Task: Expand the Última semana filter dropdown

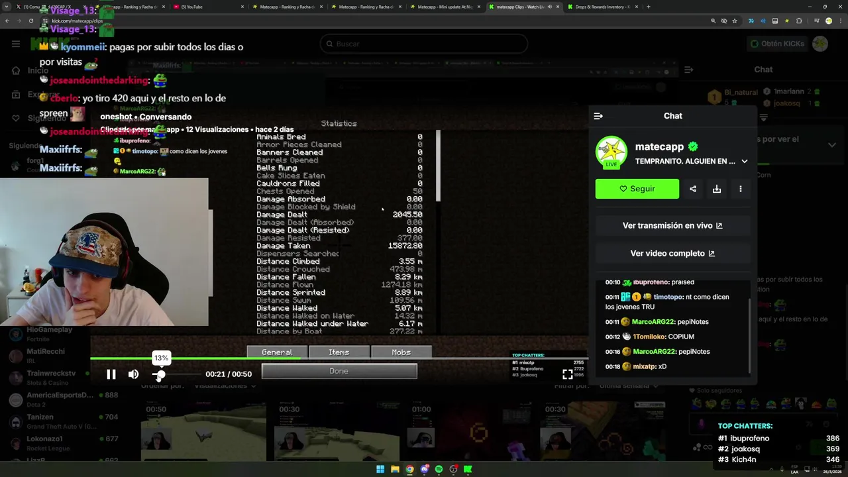Action: [627, 386]
